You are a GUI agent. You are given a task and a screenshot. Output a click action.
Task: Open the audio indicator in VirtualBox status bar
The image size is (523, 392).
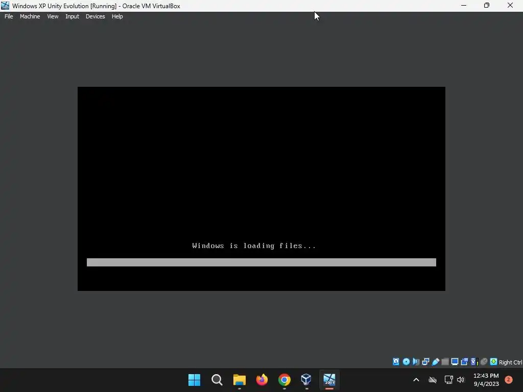[x=416, y=362]
